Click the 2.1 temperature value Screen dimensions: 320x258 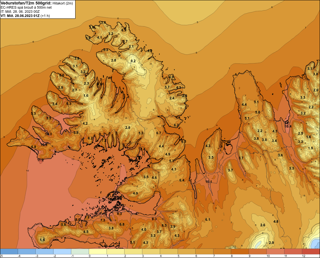tap(131, 46)
